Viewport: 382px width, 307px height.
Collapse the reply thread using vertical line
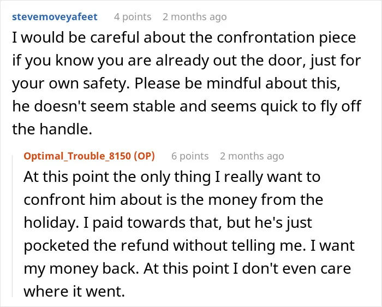click(13, 226)
